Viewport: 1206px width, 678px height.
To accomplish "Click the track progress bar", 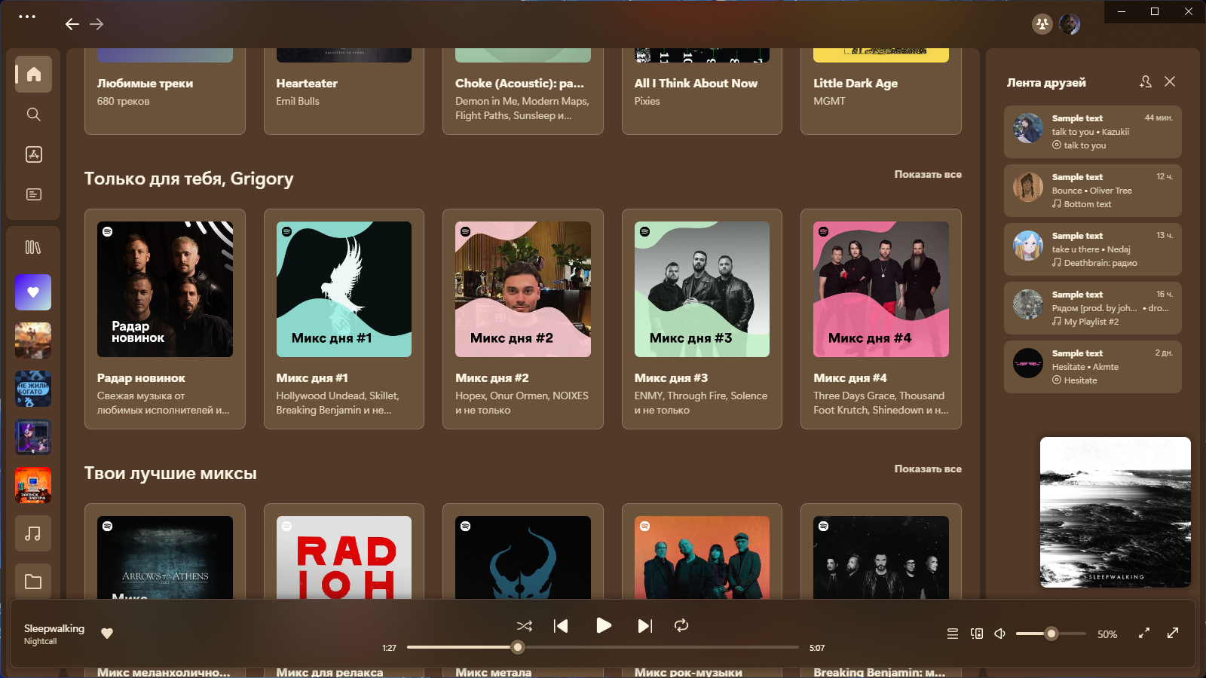I will point(603,647).
